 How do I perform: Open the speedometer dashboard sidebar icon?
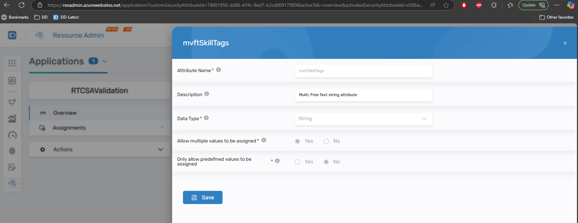12,135
